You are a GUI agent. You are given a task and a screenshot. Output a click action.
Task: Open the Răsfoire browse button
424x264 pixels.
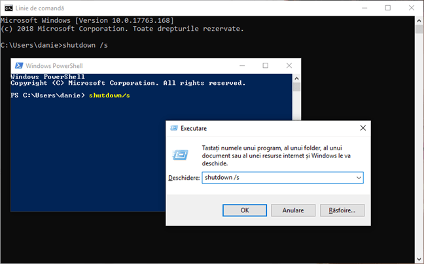click(x=342, y=210)
